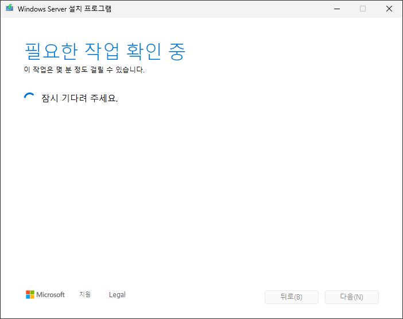
Task: Click the 다음(N) next button
Action: point(351,297)
